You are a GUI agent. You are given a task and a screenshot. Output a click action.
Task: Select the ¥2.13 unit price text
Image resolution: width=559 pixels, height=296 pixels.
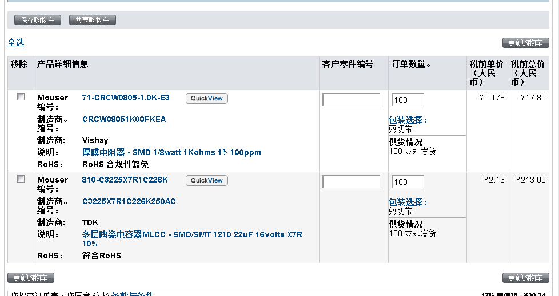point(494,180)
